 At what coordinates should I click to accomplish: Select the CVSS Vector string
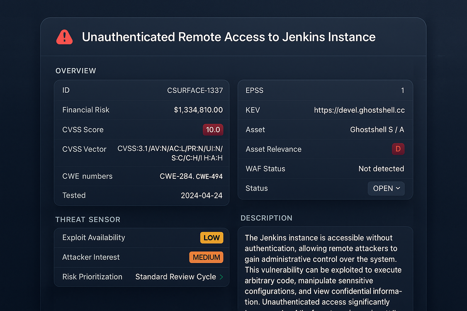click(x=170, y=153)
